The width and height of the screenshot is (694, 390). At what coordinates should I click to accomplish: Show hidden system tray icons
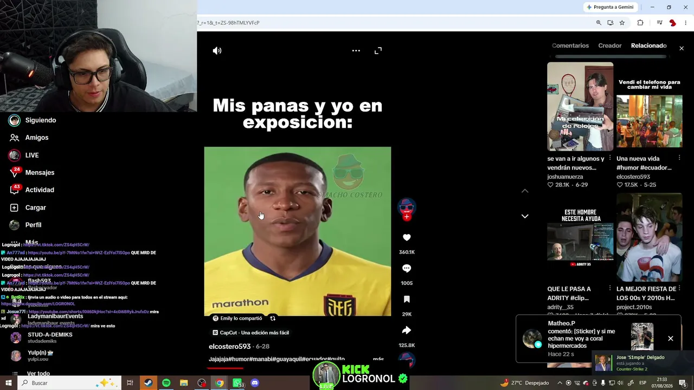pyautogui.click(x=560, y=383)
